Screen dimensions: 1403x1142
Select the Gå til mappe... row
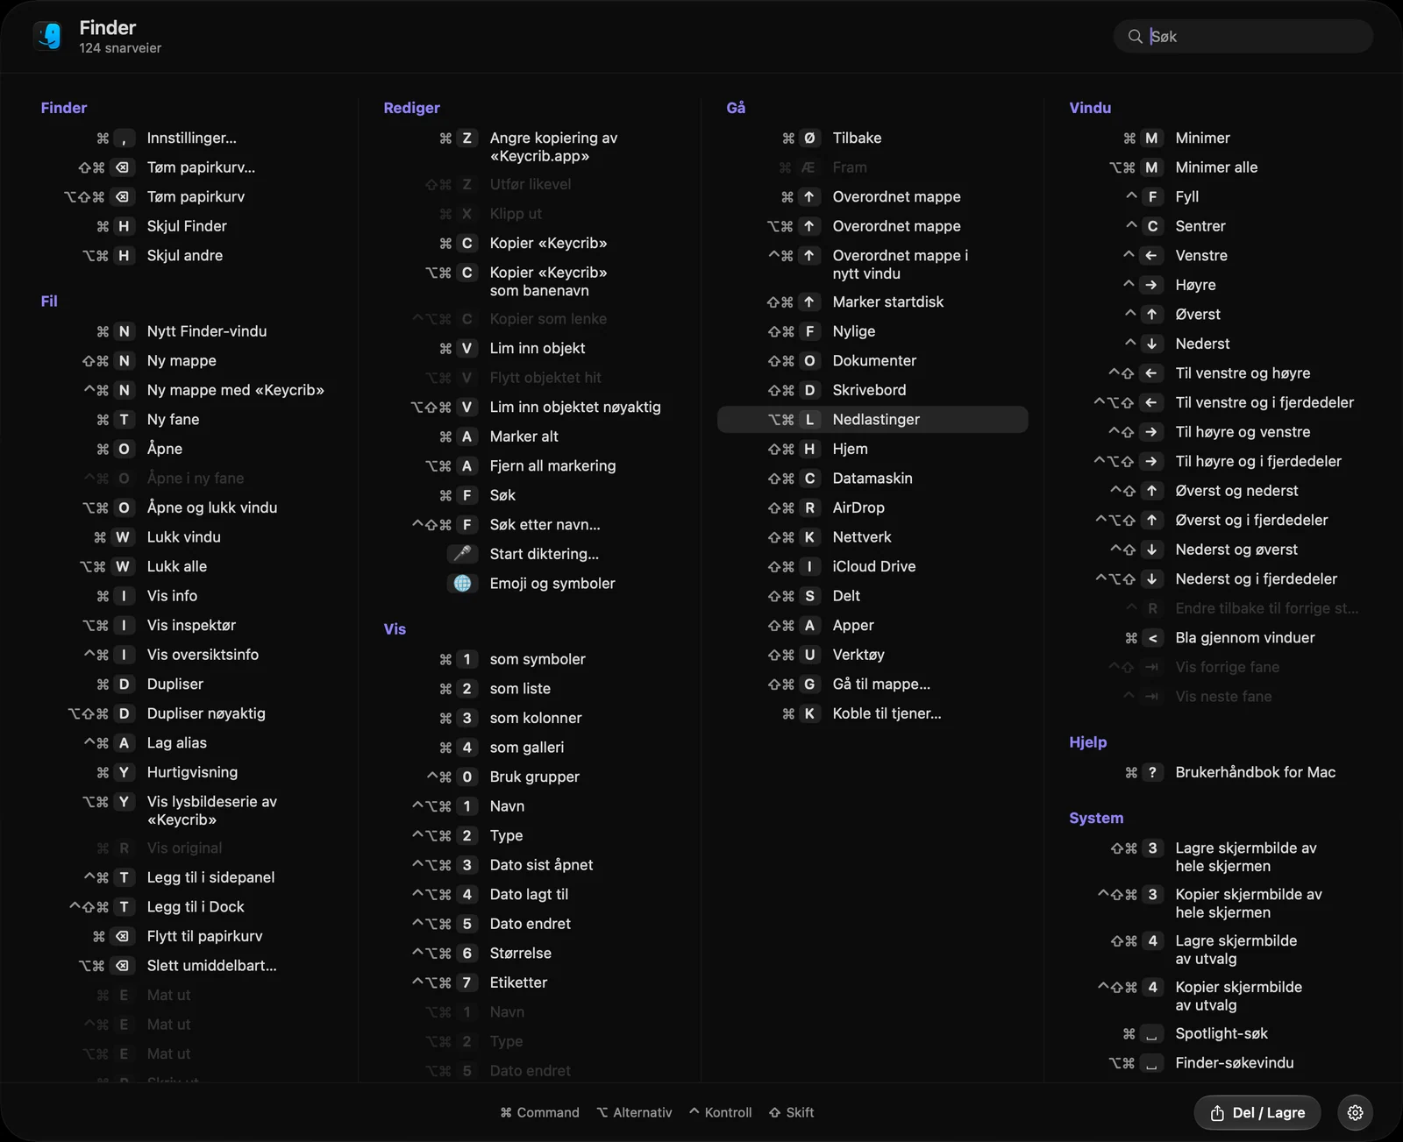(x=872, y=684)
